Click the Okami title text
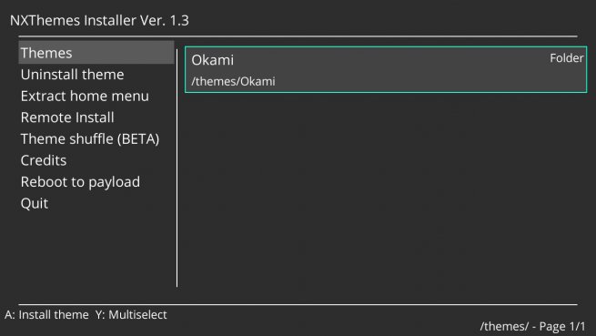Image resolution: width=596 pixels, height=336 pixels. click(213, 60)
